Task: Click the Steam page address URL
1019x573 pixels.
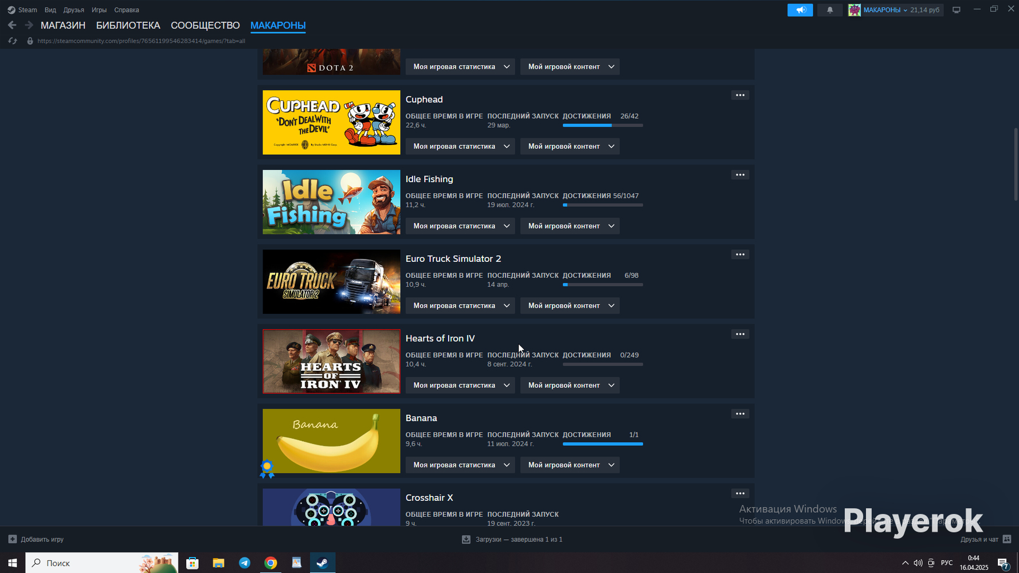Action: [142, 41]
